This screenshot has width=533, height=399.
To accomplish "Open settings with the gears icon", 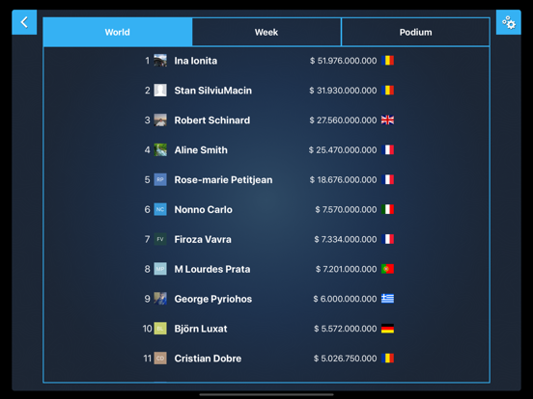I will tap(509, 22).
